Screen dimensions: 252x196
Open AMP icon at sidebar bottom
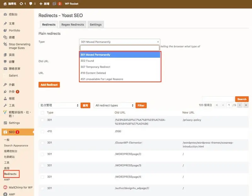tap(5, 194)
